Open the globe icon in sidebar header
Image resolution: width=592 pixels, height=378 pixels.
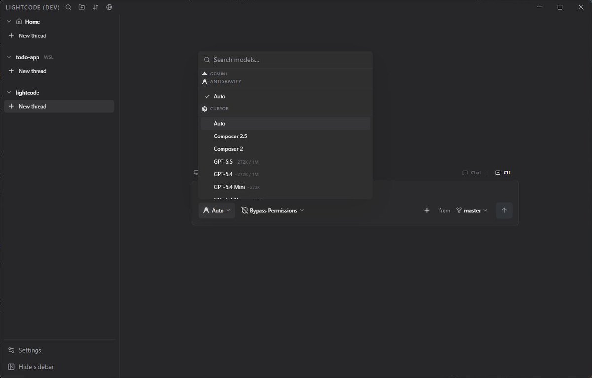(x=109, y=7)
